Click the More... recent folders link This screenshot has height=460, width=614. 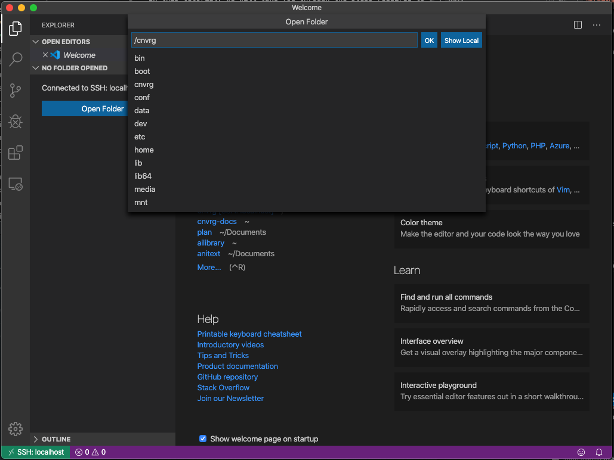(209, 267)
